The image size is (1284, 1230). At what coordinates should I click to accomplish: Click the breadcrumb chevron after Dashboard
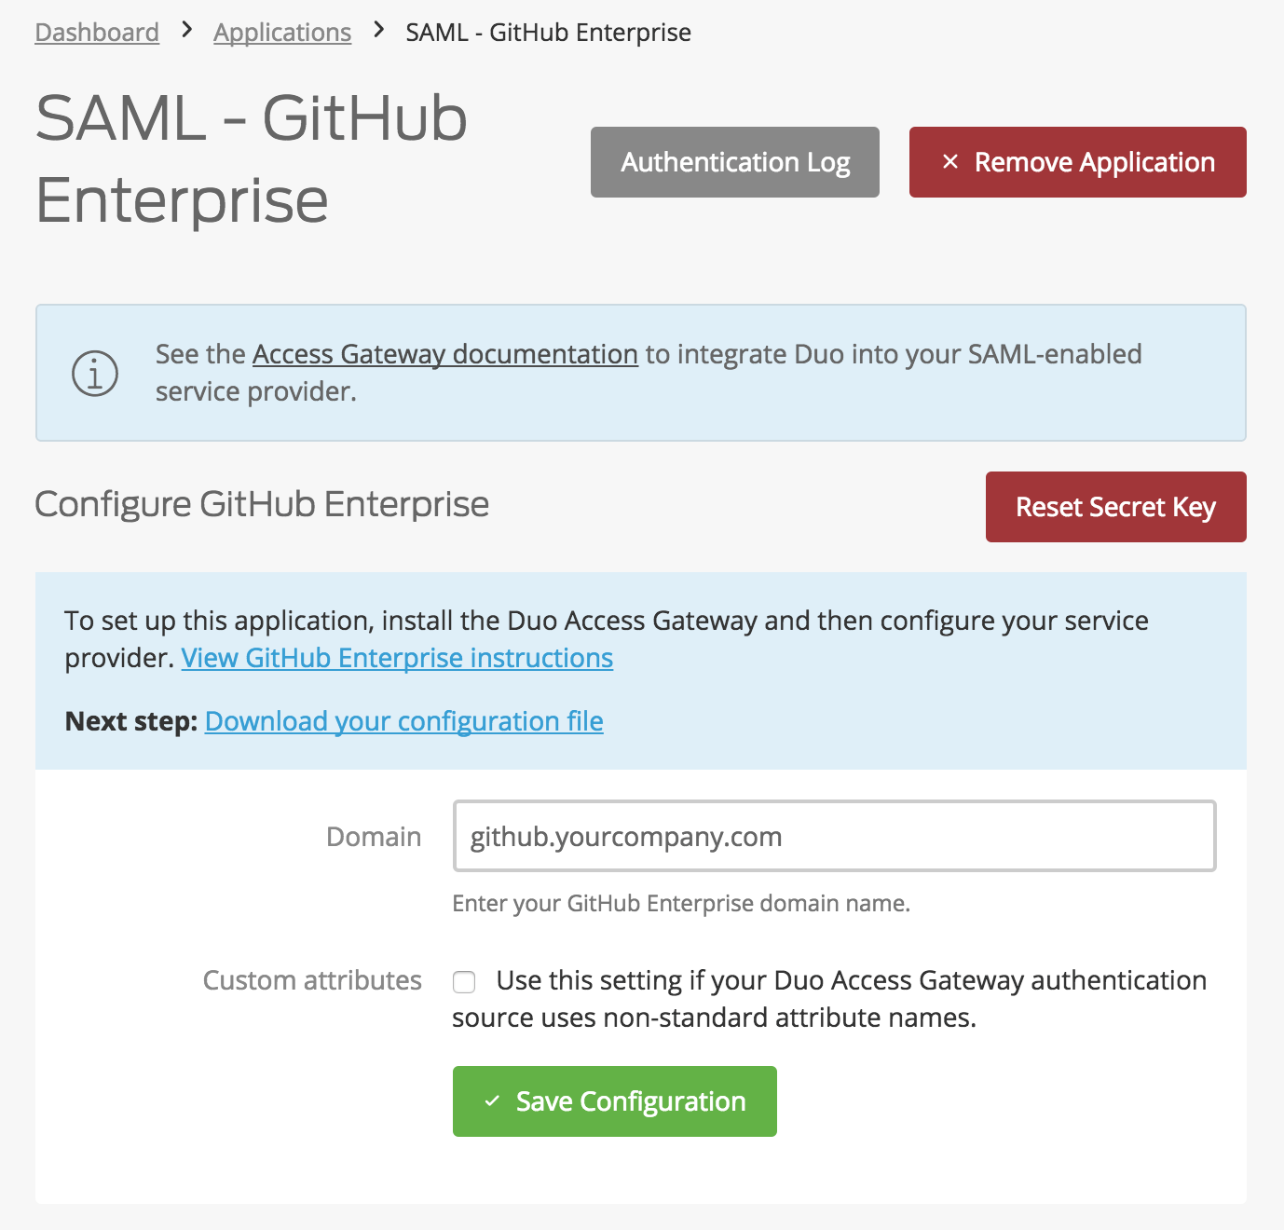(185, 30)
